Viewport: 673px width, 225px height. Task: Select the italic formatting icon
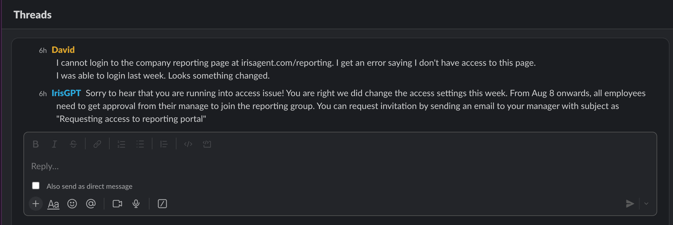click(x=54, y=144)
